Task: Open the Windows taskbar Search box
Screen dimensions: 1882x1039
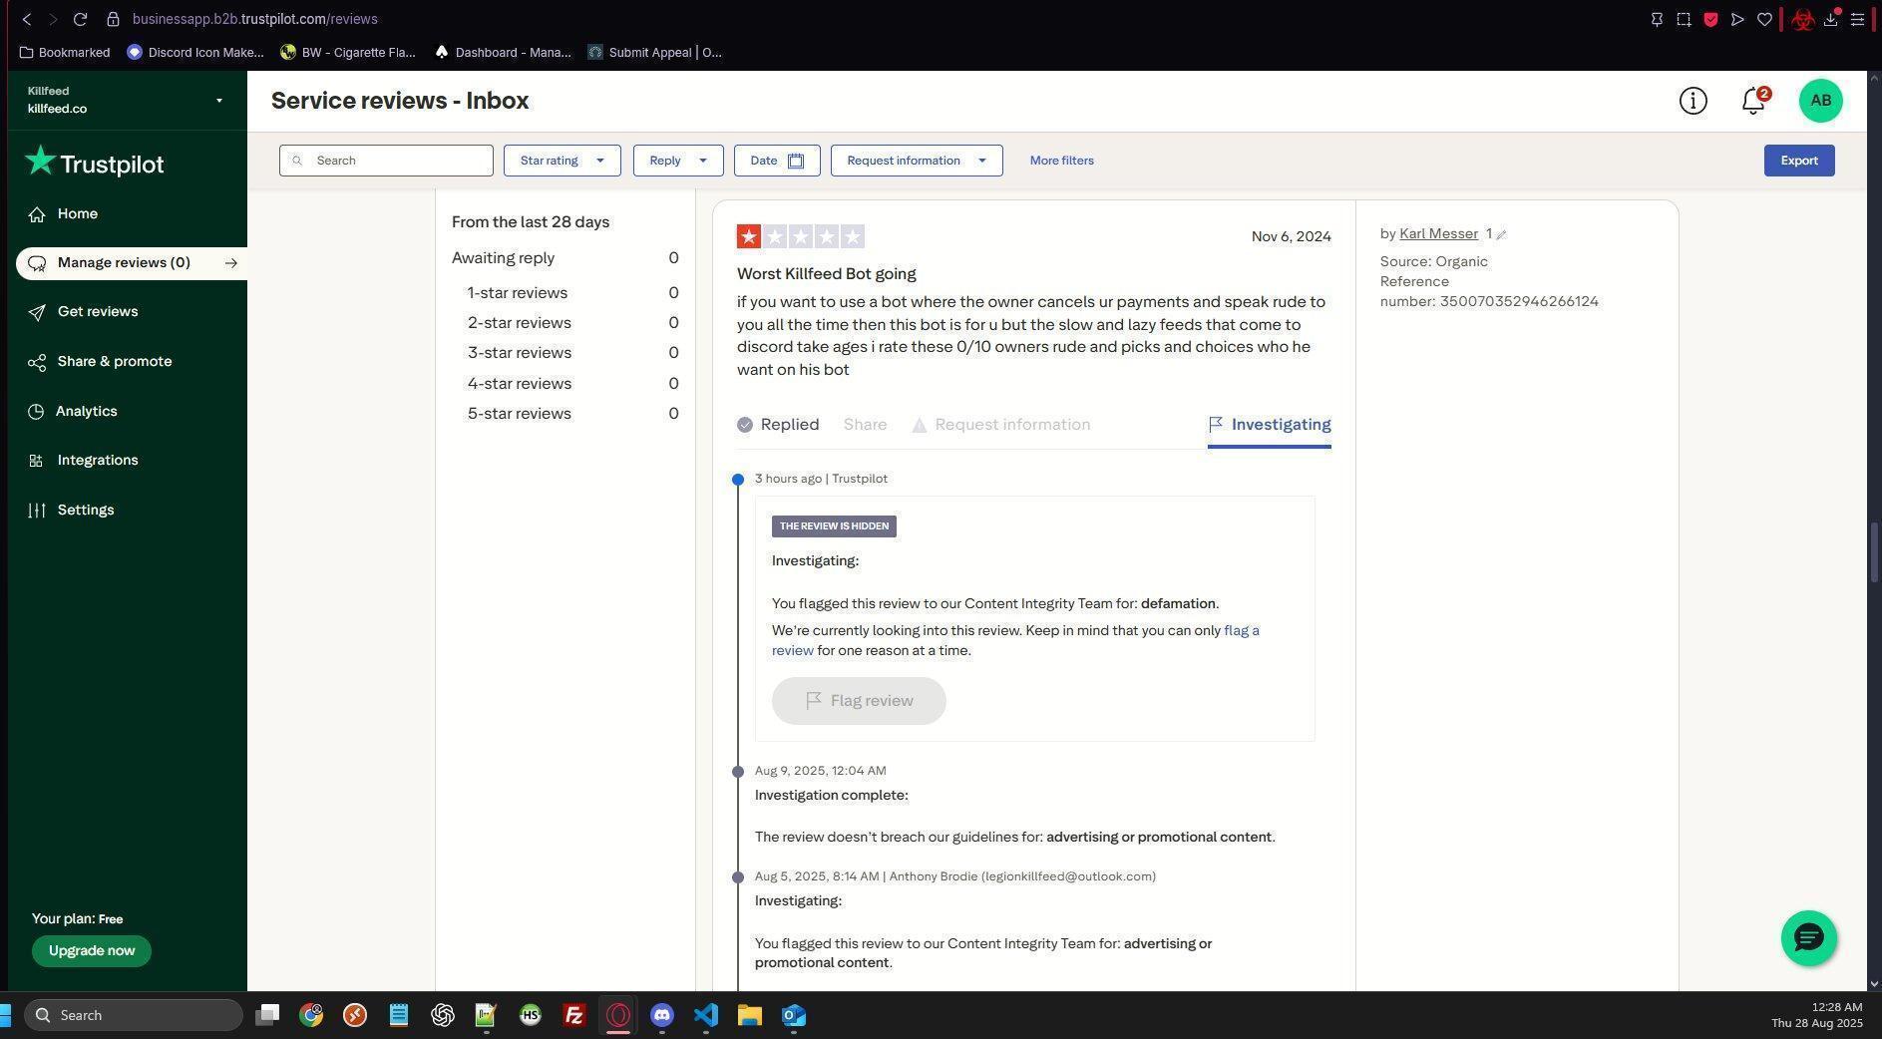Action: click(x=133, y=1015)
